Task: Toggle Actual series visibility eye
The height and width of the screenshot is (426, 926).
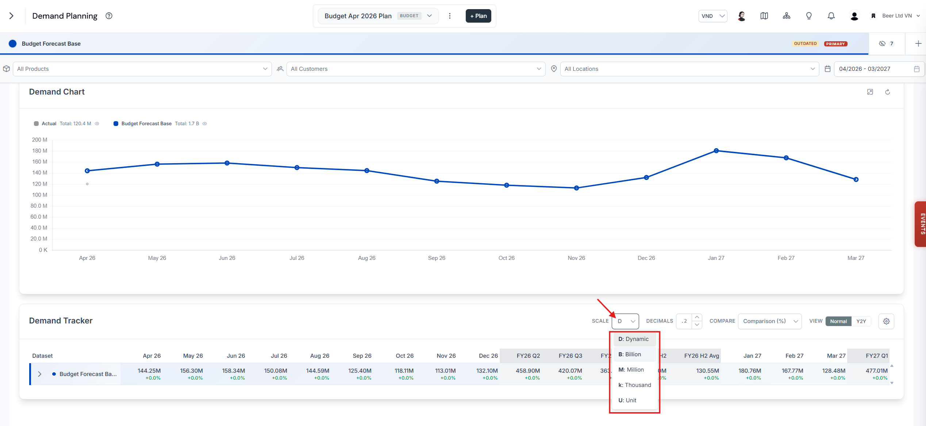Action: tap(97, 123)
